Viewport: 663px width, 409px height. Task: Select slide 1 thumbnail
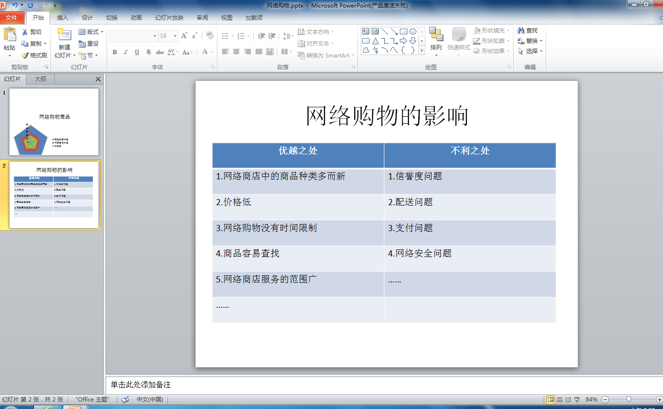(x=54, y=122)
